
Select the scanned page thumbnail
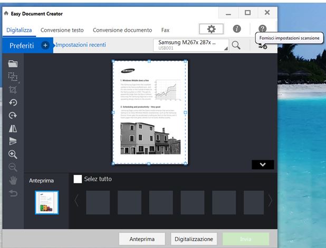46,203
